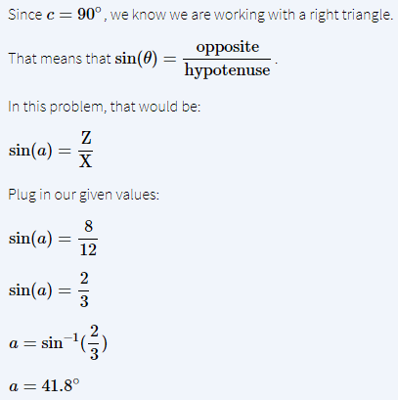Click the bold 90° value

[90, 14]
